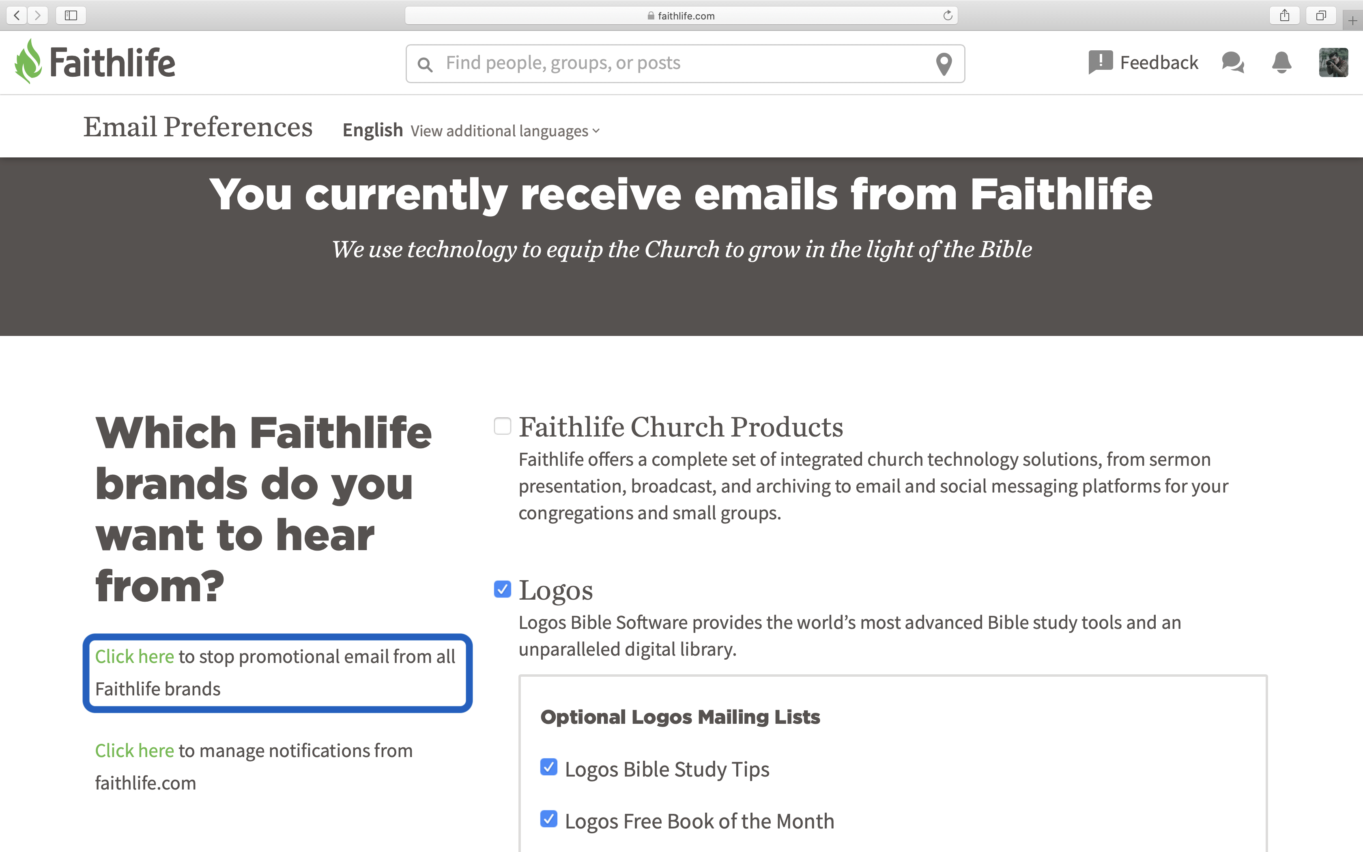Open notifications via the bell icon
This screenshot has width=1363, height=852.
pyautogui.click(x=1281, y=62)
